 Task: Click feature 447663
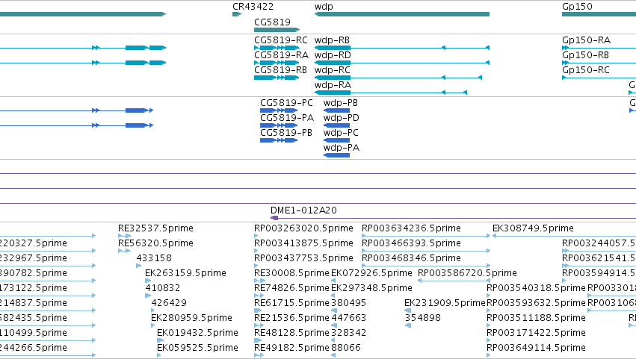pyautogui.click(x=348, y=318)
